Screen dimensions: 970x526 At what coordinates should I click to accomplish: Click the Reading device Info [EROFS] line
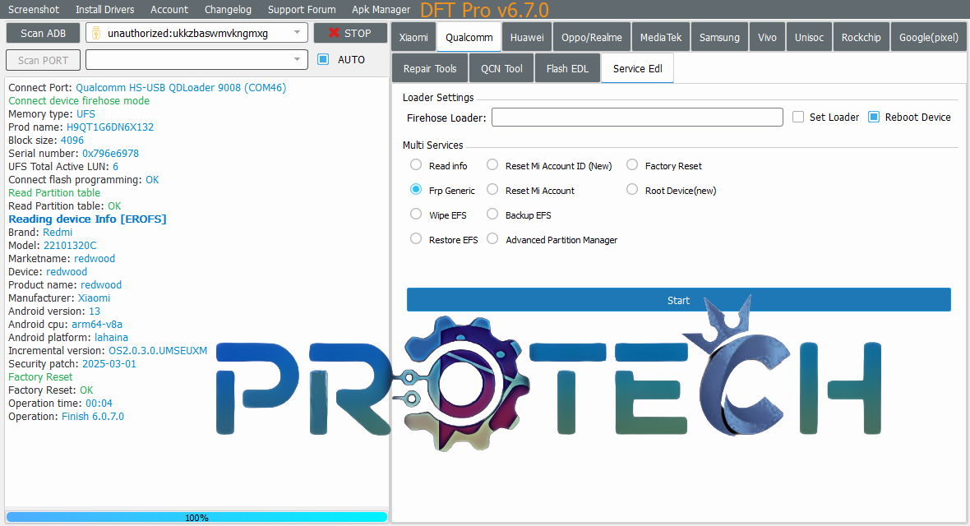pyautogui.click(x=87, y=219)
